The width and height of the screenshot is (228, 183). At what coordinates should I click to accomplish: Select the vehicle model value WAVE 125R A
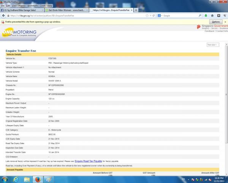pos(54,81)
